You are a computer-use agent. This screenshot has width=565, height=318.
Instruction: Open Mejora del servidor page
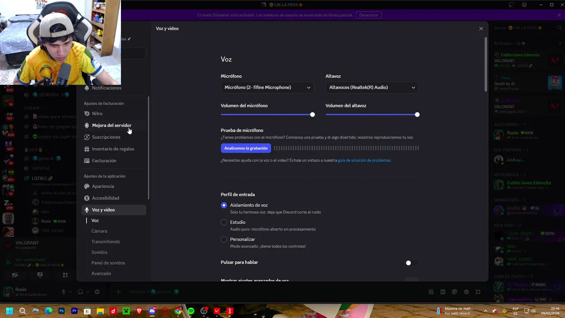114,125
